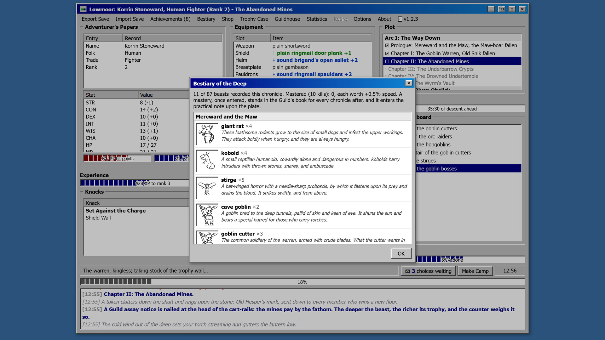Confirm the bestiary dialog with OK

pyautogui.click(x=401, y=253)
